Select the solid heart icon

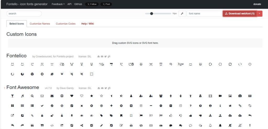72,96
